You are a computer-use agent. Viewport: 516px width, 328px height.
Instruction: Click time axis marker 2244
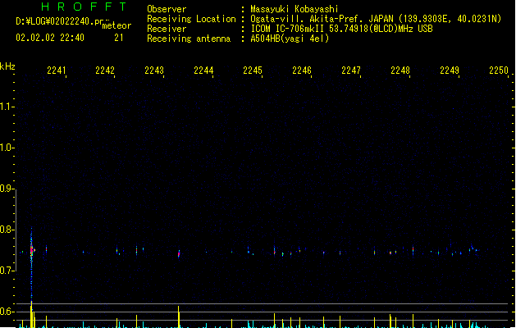(203, 71)
